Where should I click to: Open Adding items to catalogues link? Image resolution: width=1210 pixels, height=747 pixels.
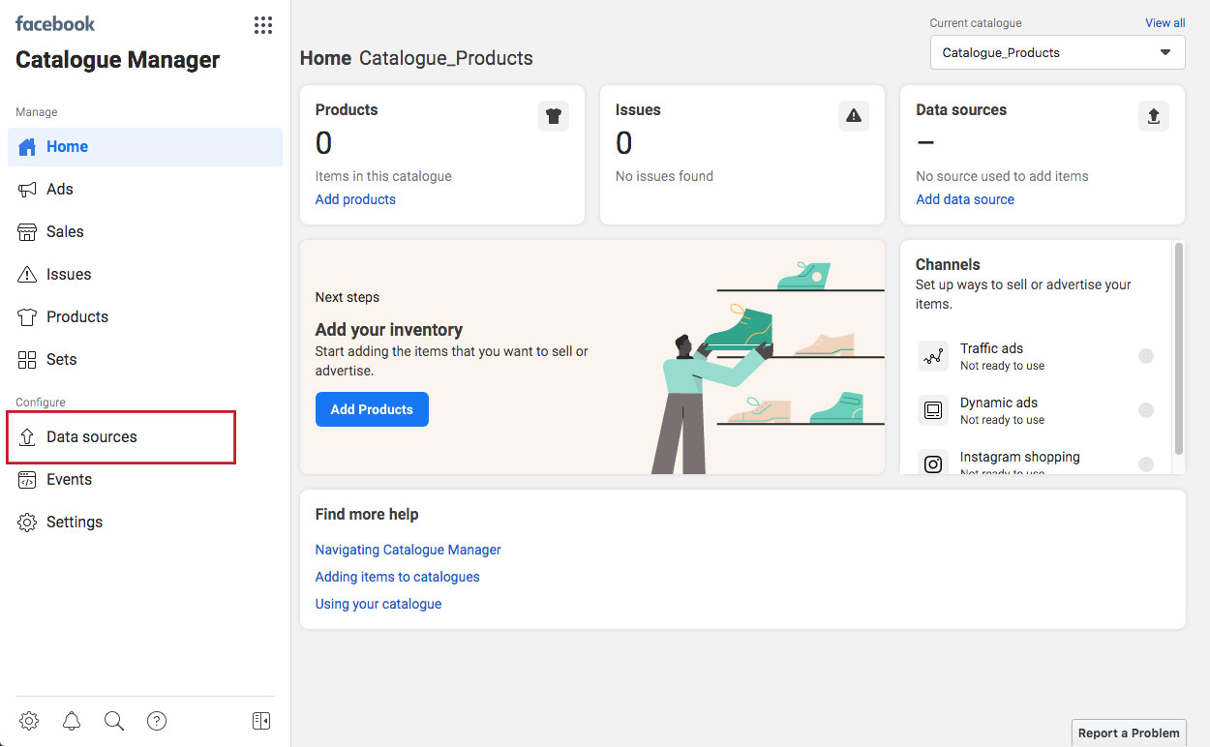pyautogui.click(x=398, y=577)
